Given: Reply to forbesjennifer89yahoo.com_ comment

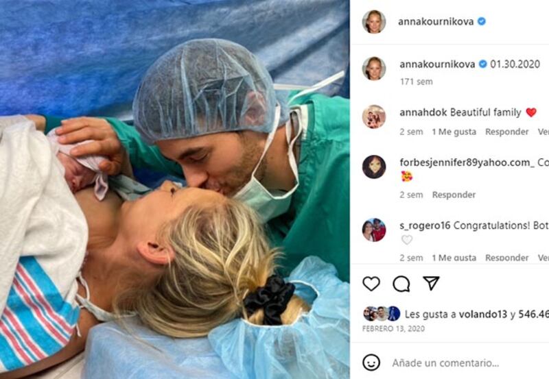Looking at the screenshot, I should pyautogui.click(x=454, y=195).
